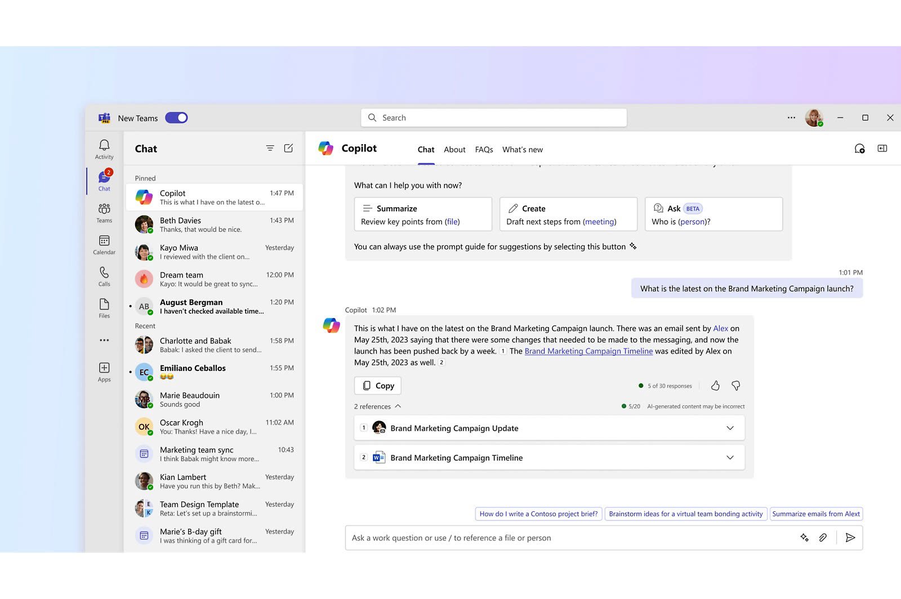Click the new chat compose icon
Viewport: 901px width, 599px height.
[288, 148]
